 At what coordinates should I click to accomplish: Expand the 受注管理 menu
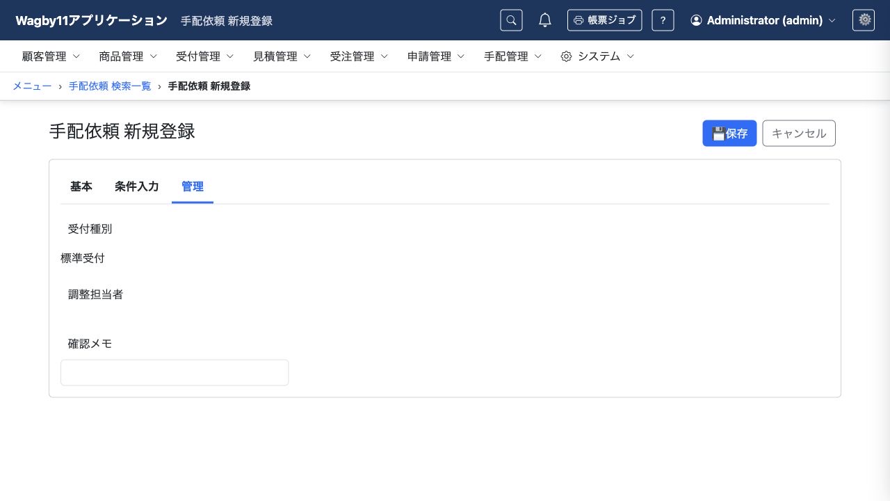(359, 56)
